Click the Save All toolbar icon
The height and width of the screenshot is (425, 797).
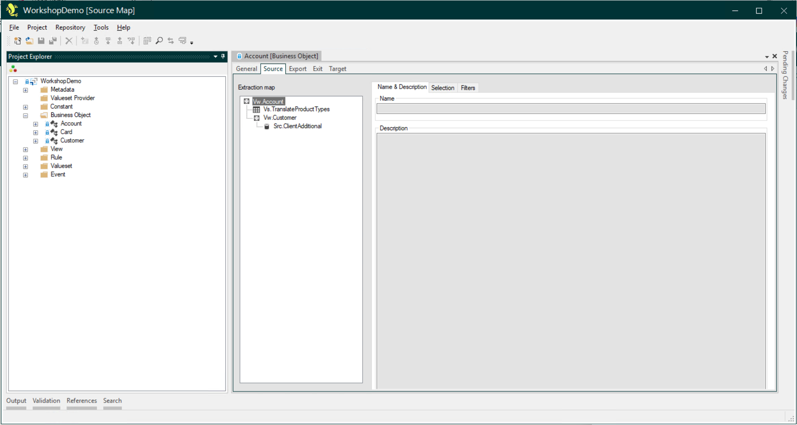(53, 41)
